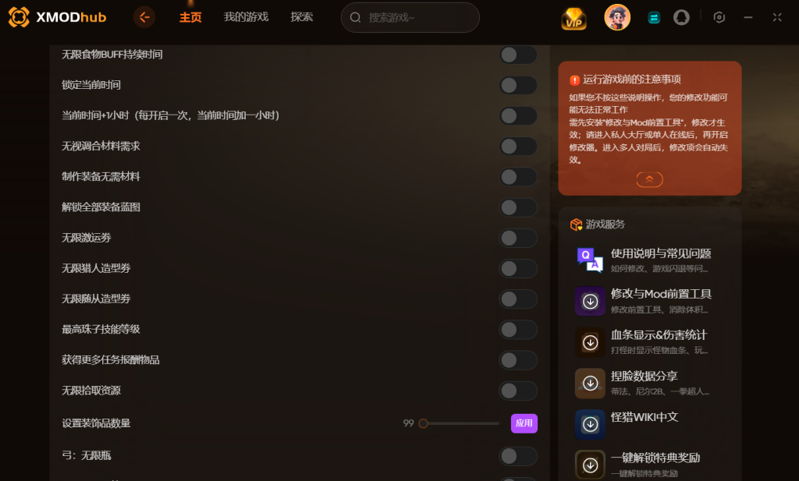Go to the 探索 tab
Image resolution: width=799 pixels, height=481 pixels.
(302, 17)
